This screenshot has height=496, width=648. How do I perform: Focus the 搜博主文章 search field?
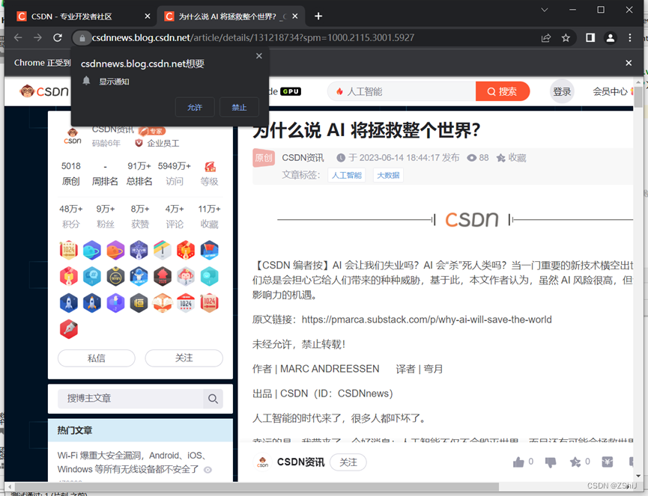click(x=130, y=399)
